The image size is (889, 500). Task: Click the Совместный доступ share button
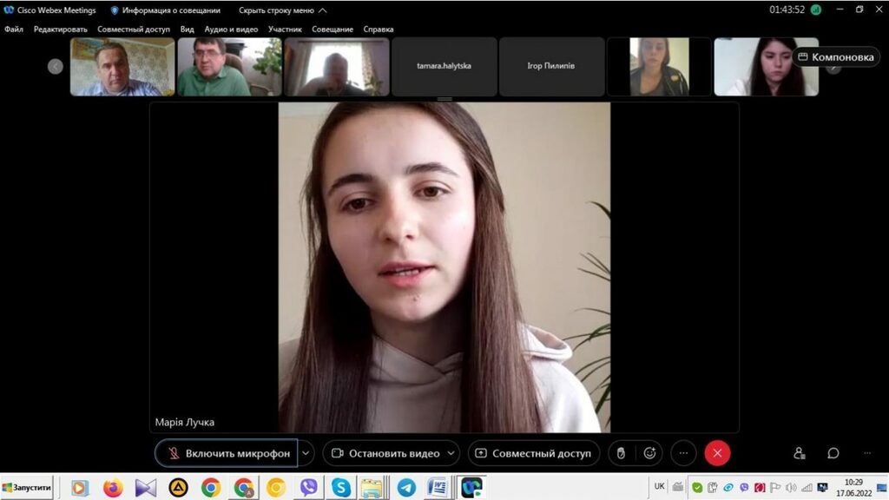(x=534, y=453)
